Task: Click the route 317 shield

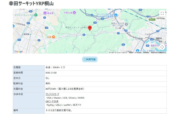Action: tap(28, 23)
